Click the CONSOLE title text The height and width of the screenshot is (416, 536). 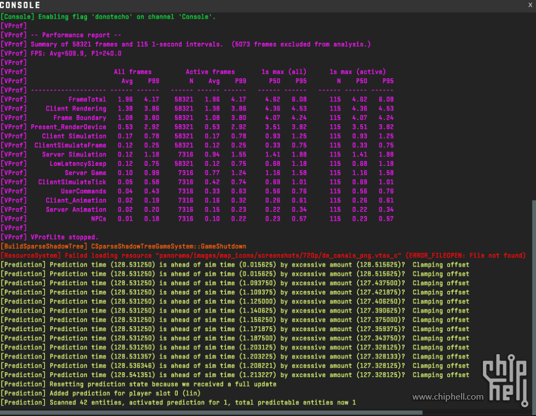(x=20, y=5)
